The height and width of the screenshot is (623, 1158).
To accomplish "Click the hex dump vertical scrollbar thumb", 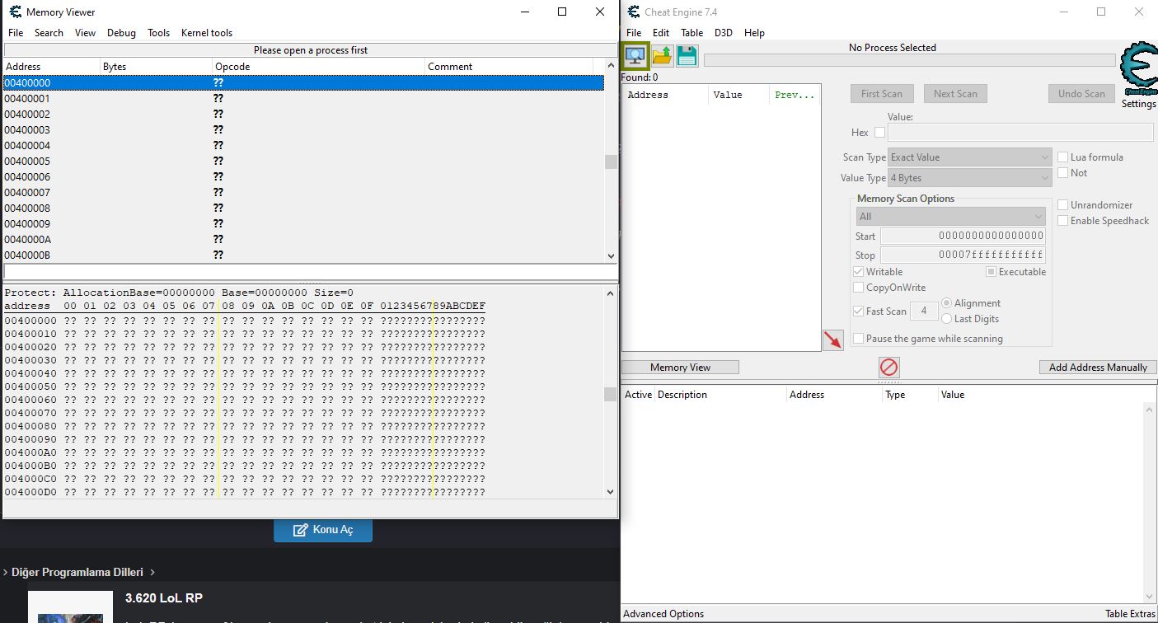I will [x=611, y=394].
